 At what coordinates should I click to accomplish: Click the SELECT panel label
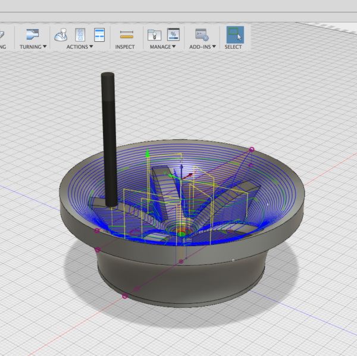pyautogui.click(x=233, y=46)
